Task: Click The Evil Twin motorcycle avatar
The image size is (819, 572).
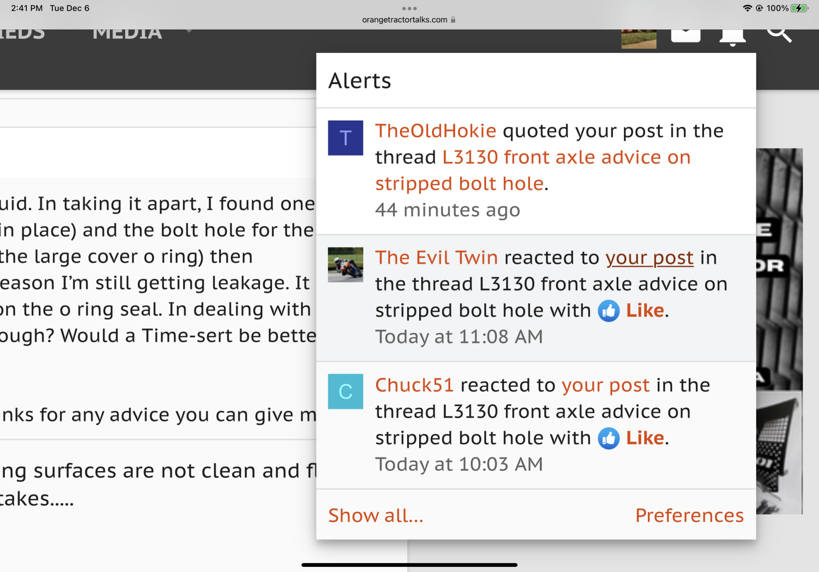Action: (346, 265)
